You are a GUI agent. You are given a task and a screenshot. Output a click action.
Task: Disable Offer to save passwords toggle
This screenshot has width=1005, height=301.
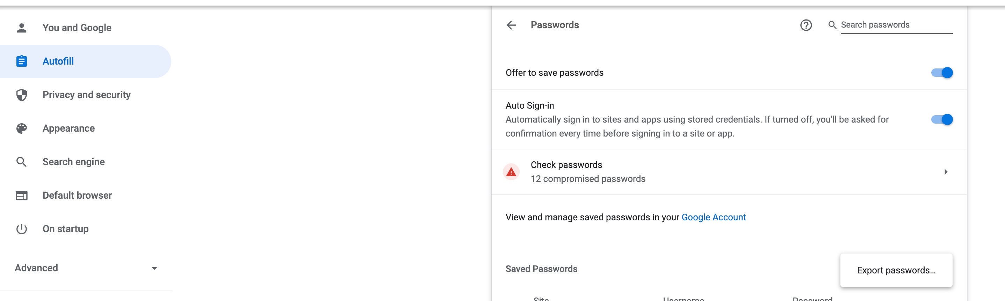[x=941, y=73]
